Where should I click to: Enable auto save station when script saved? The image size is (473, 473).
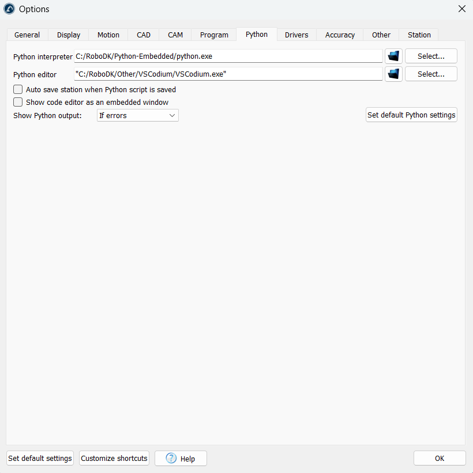18,90
